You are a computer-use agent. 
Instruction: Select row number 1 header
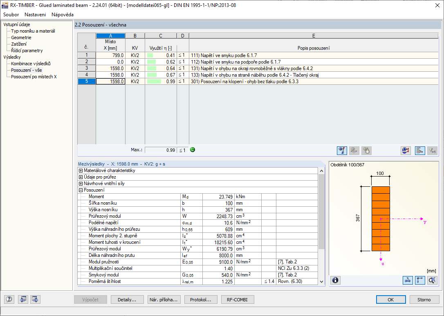(x=87, y=55)
